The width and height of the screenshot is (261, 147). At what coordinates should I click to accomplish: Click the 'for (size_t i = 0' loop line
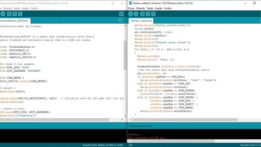pyautogui.click(x=162, y=49)
